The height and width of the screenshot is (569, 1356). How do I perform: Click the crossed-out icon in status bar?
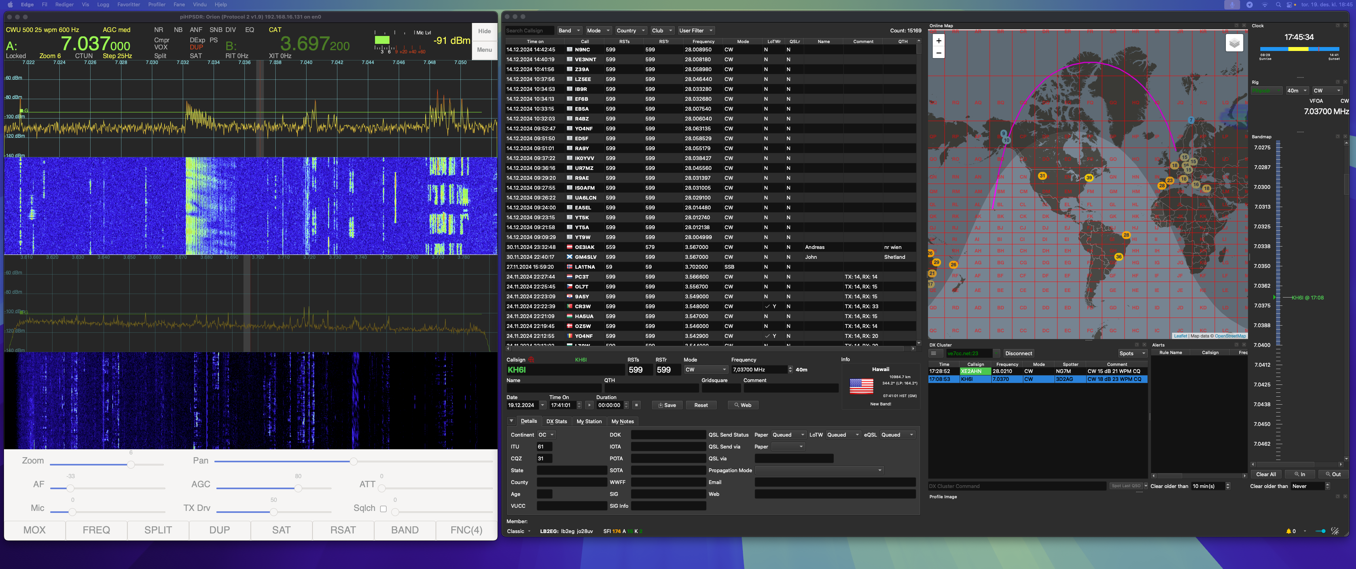point(1334,531)
